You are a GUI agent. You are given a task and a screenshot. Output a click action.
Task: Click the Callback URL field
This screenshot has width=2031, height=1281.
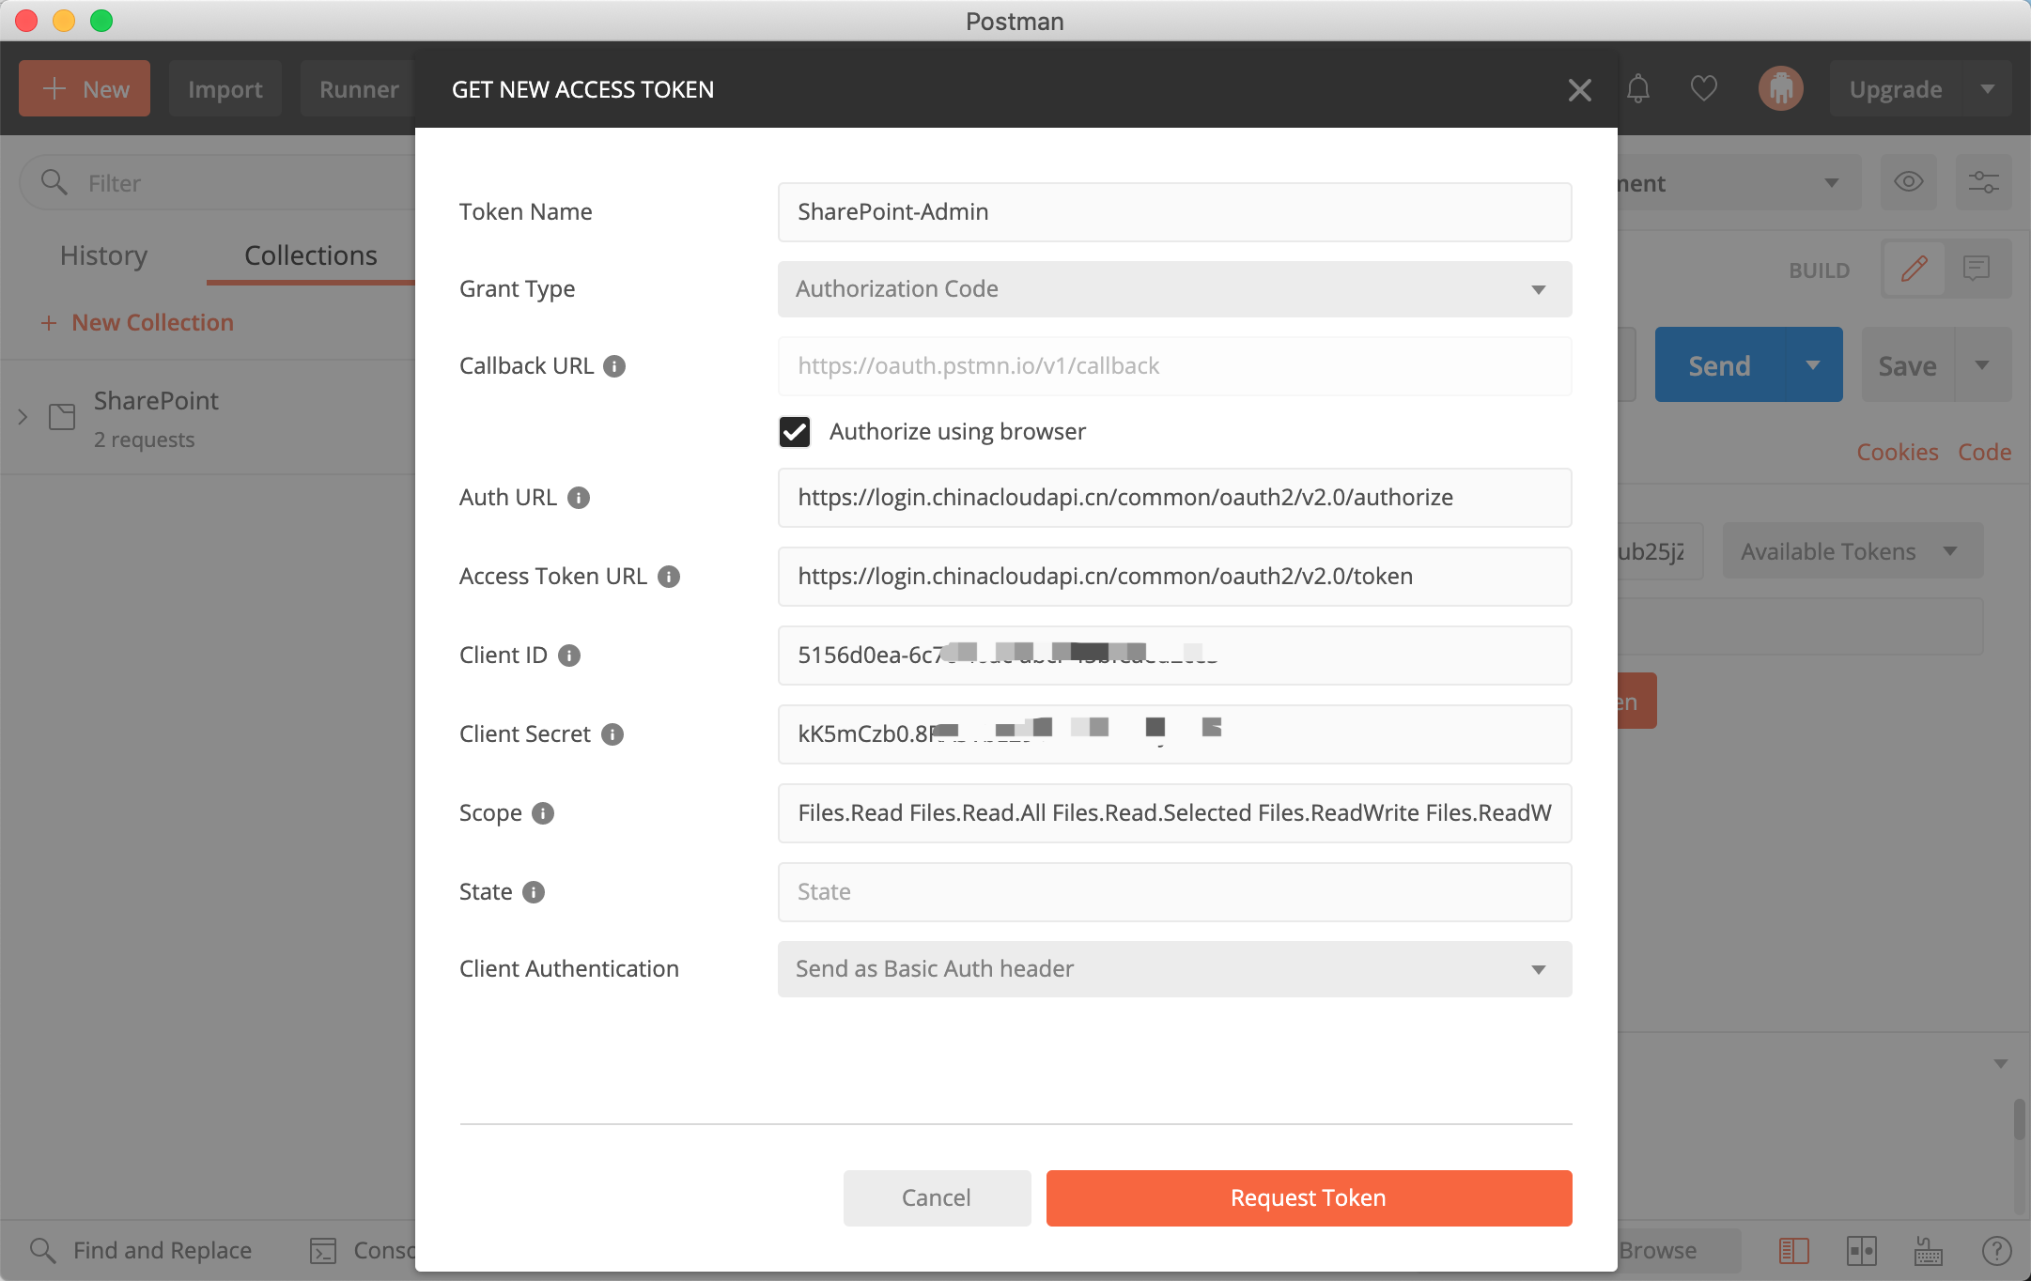point(1174,366)
